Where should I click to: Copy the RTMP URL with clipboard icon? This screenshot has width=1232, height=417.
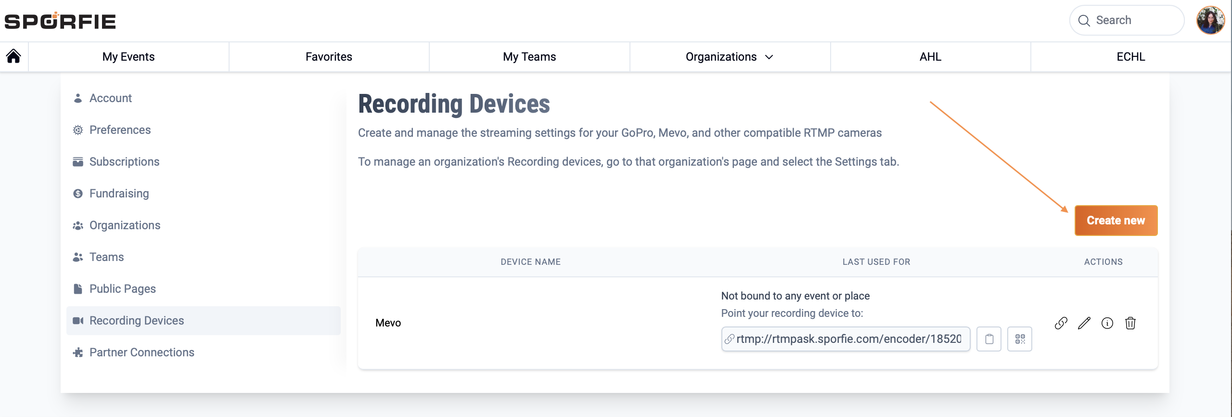[989, 339]
